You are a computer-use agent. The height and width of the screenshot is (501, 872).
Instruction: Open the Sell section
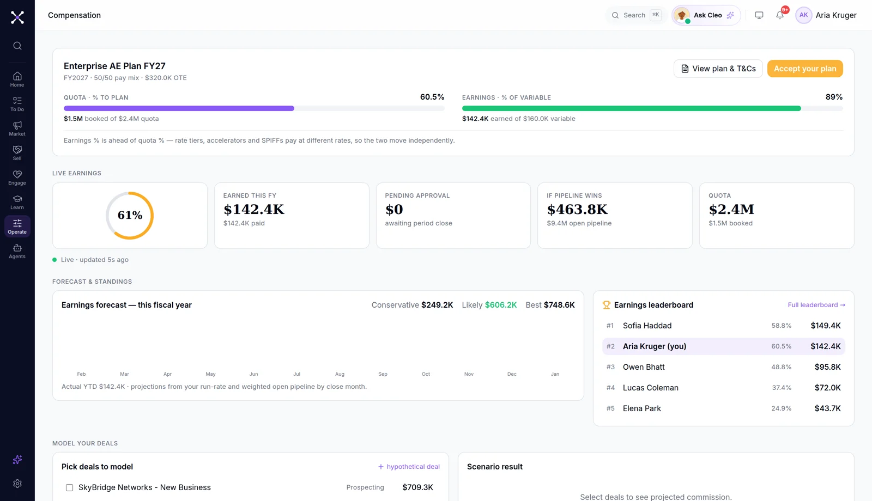click(x=17, y=153)
